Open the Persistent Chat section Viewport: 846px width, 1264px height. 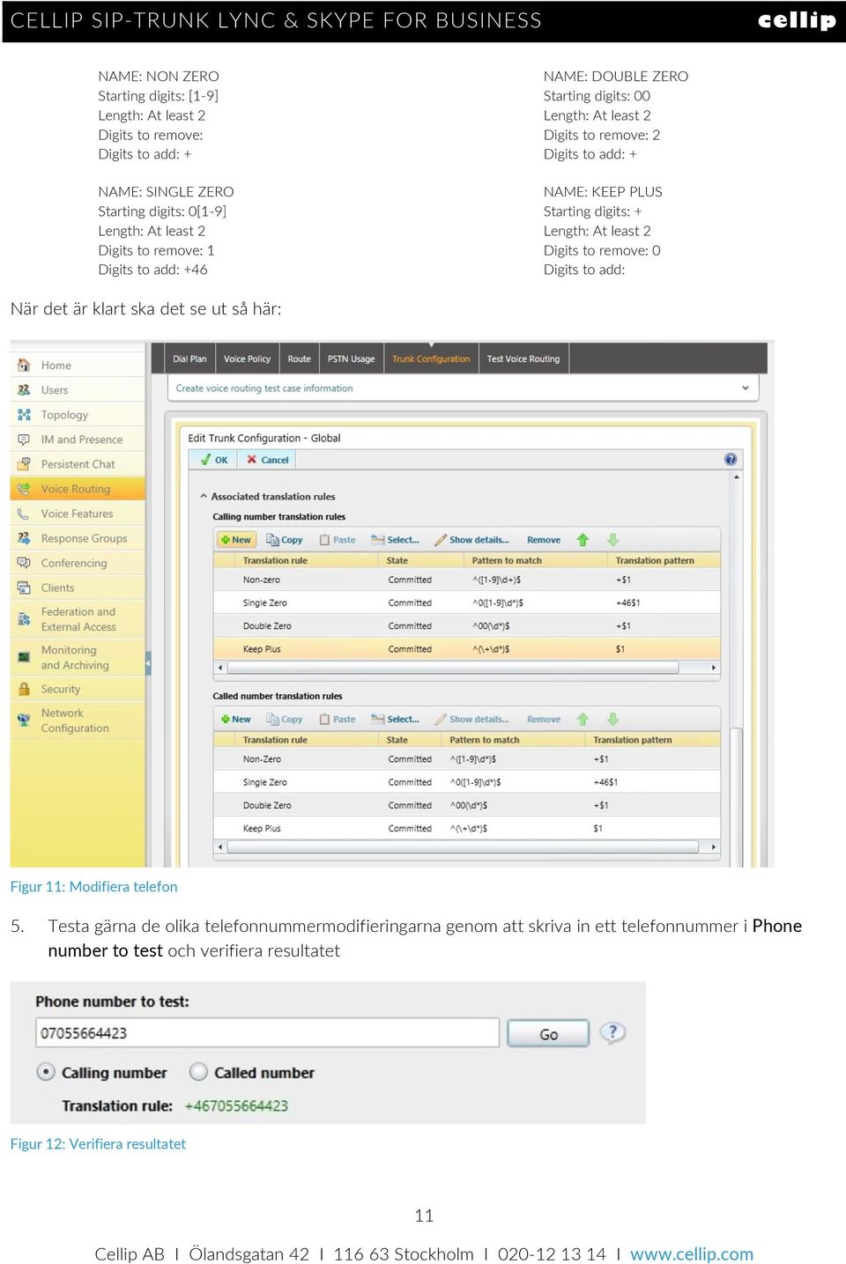point(78,463)
